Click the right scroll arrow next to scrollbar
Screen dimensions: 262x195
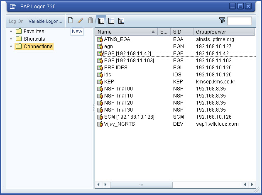pyautogui.click(x=105, y=185)
